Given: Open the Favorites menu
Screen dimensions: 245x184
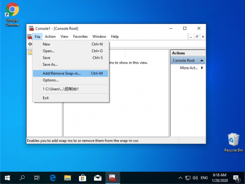Looking at the screenshot, I should tap(80, 37).
